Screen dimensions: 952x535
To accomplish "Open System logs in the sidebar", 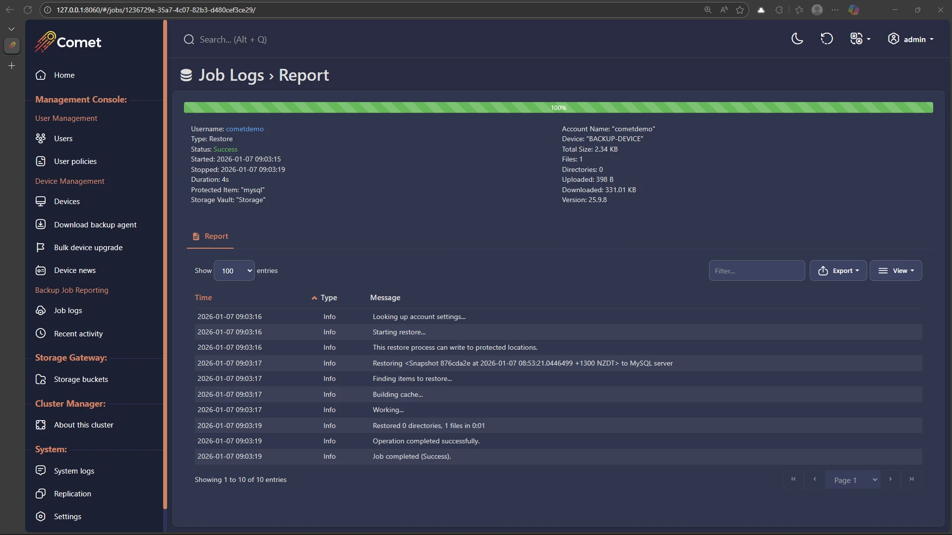I will coord(74,471).
